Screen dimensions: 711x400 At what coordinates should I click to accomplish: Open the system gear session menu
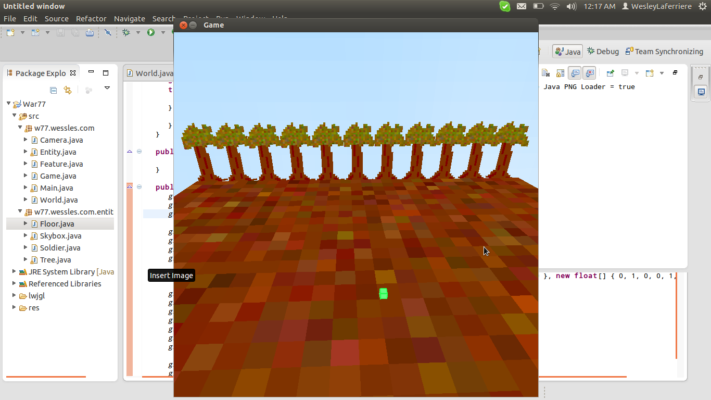click(x=703, y=6)
